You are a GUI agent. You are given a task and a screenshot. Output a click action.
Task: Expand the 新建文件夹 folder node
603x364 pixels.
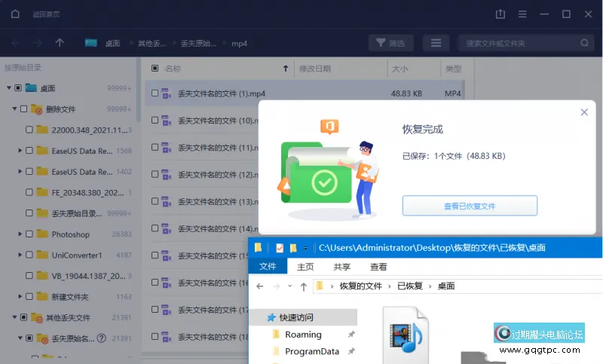[x=20, y=296]
